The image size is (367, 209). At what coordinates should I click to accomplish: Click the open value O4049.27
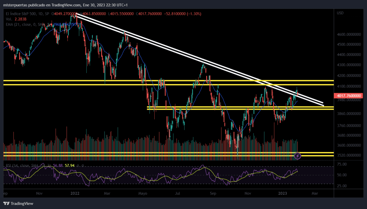click(64, 14)
